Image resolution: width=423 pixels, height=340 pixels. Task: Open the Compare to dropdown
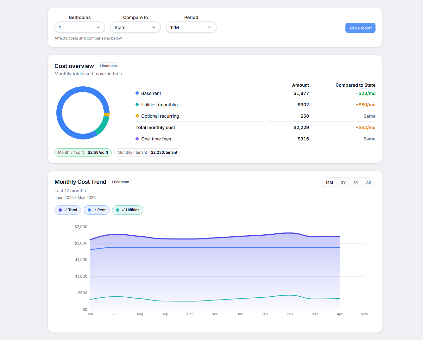click(136, 28)
